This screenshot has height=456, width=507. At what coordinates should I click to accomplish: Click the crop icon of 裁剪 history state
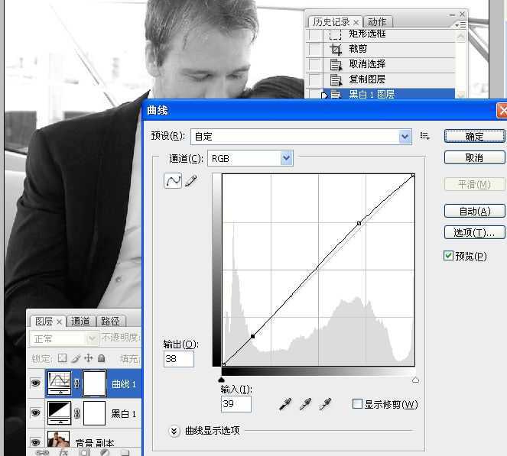point(336,50)
